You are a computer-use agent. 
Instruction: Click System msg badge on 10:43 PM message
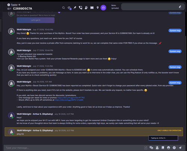point(175,31)
